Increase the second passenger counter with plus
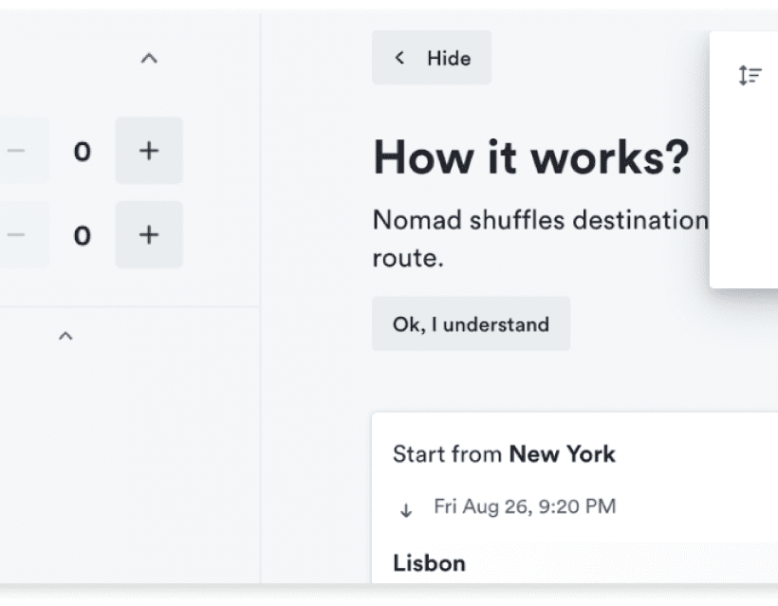Screen dimensions: 778x606 pyautogui.click(x=149, y=234)
